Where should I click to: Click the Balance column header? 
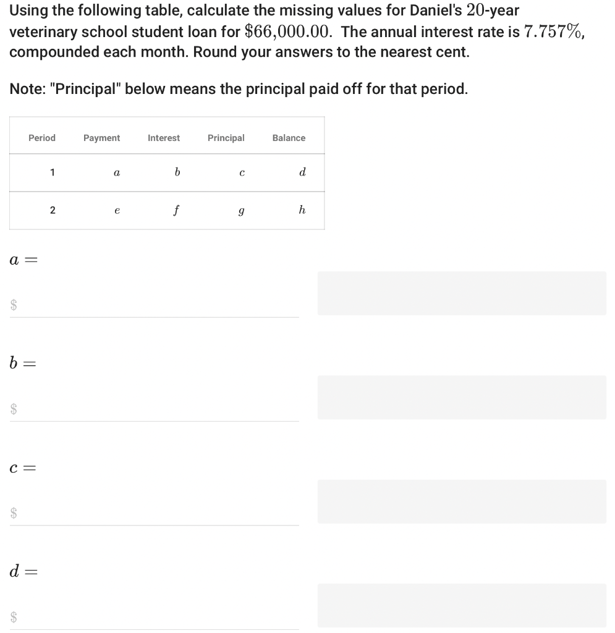(x=289, y=138)
